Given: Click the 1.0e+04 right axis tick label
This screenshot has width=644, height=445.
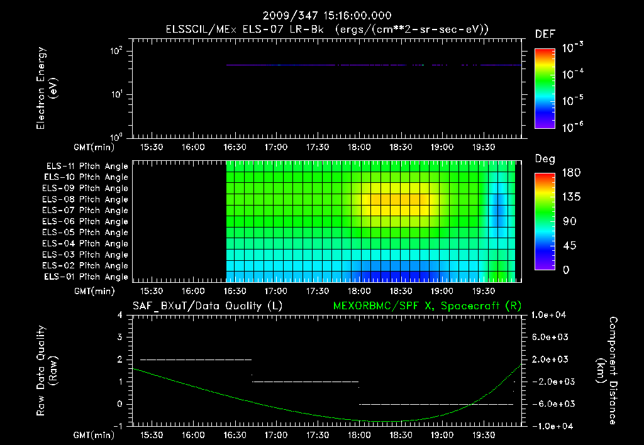Looking at the screenshot, I should [x=548, y=315].
